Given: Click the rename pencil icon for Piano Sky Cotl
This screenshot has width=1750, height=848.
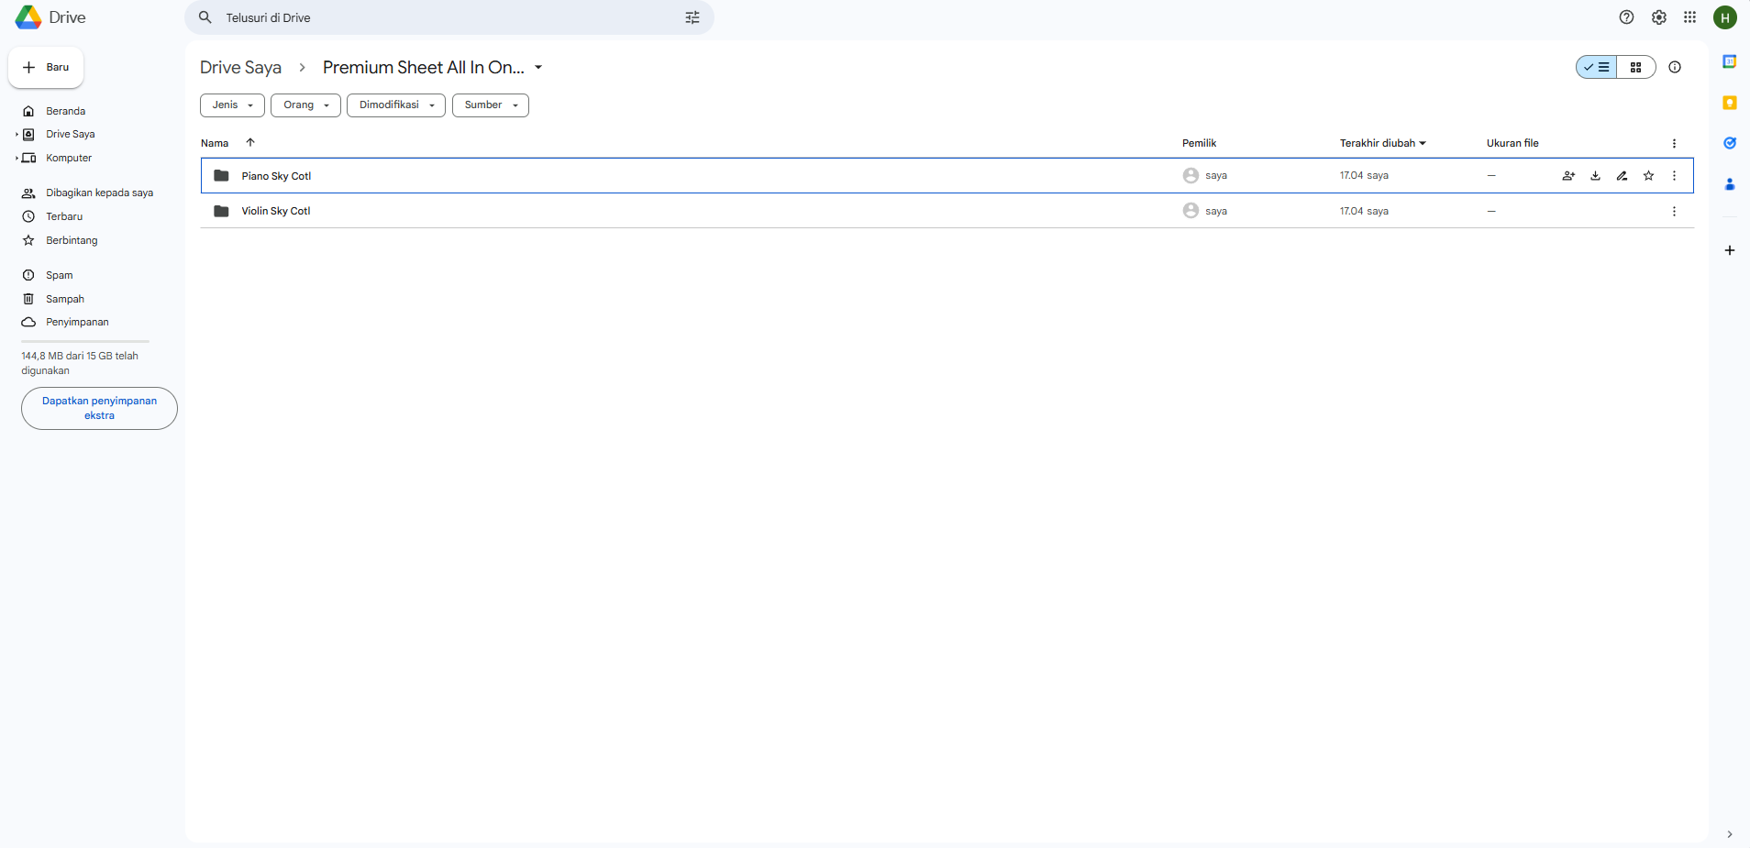Looking at the screenshot, I should pyautogui.click(x=1622, y=176).
